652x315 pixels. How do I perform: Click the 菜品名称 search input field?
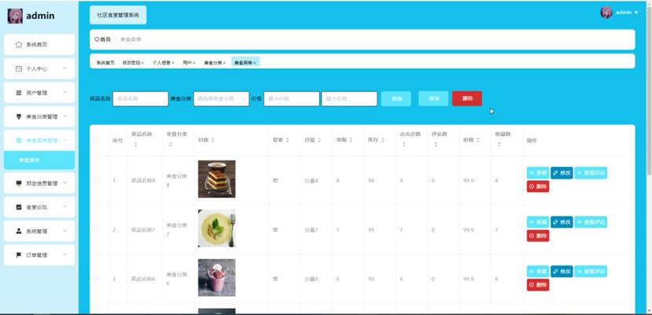141,99
